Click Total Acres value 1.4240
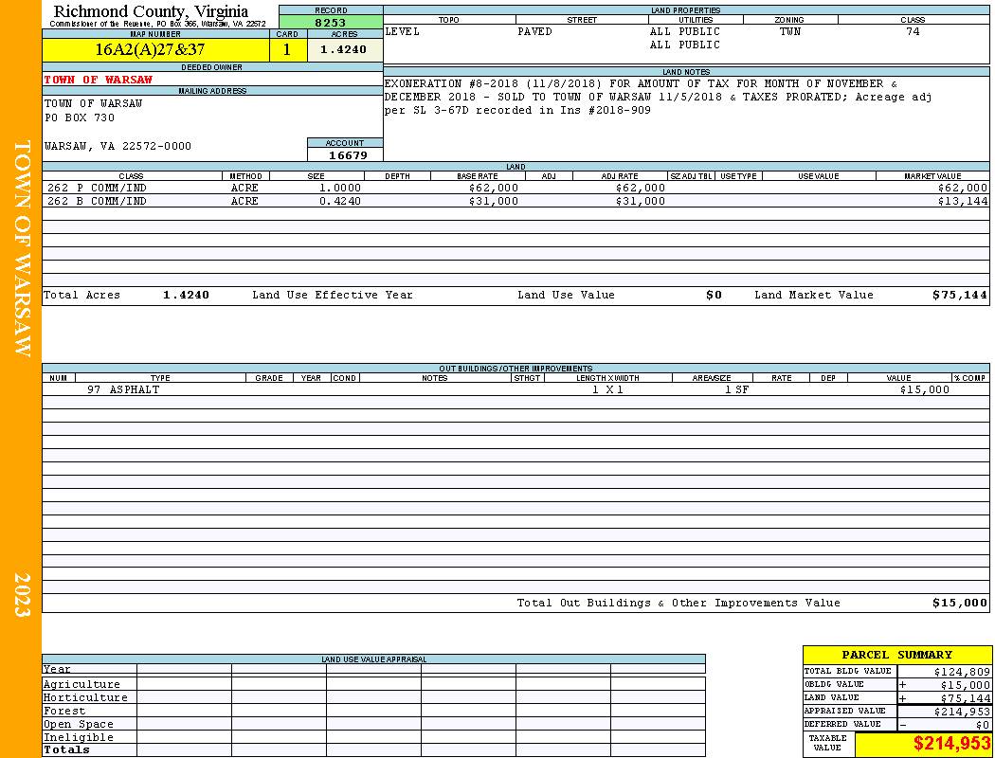Screen dimensions: 995x758 tap(186, 295)
